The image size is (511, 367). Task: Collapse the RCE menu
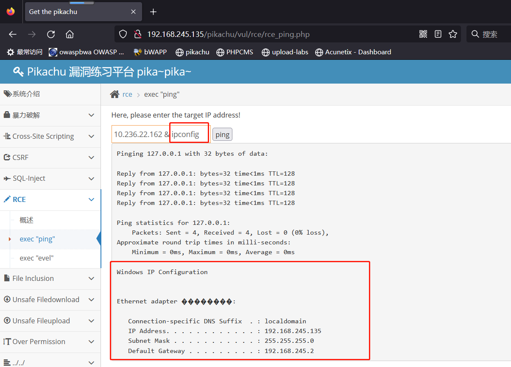50,200
